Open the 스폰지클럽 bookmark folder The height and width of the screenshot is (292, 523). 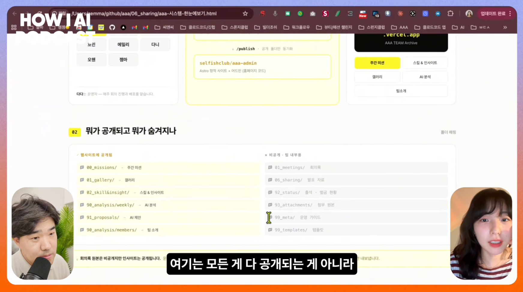pos(235,27)
